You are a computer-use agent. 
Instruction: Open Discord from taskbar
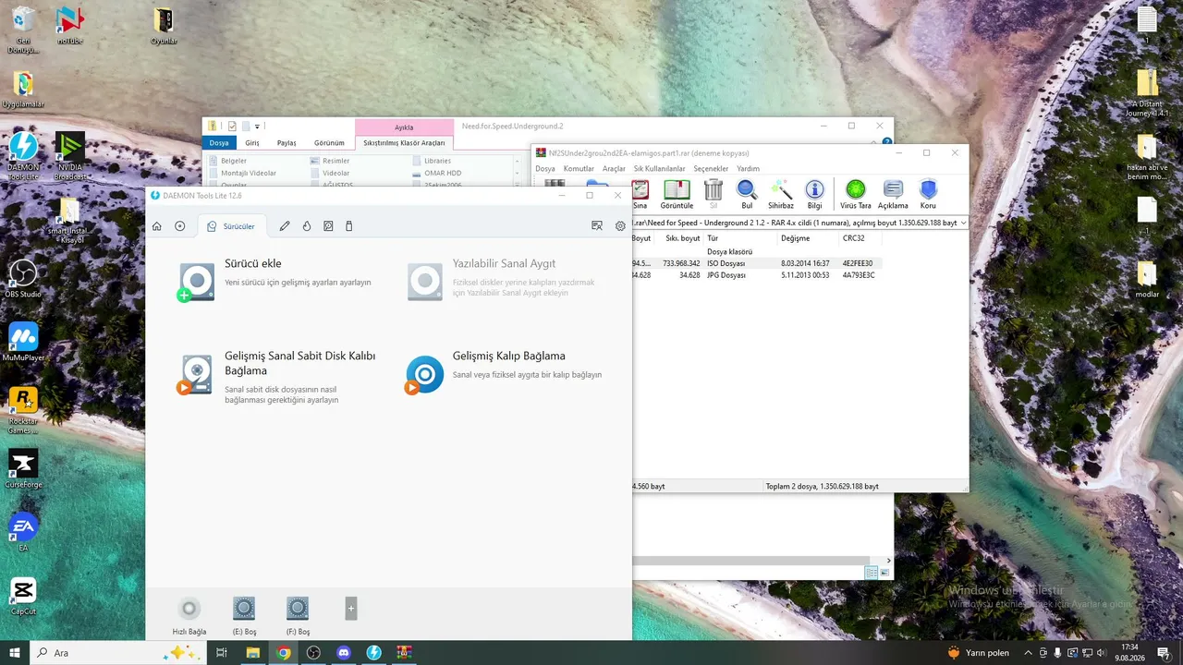344,653
